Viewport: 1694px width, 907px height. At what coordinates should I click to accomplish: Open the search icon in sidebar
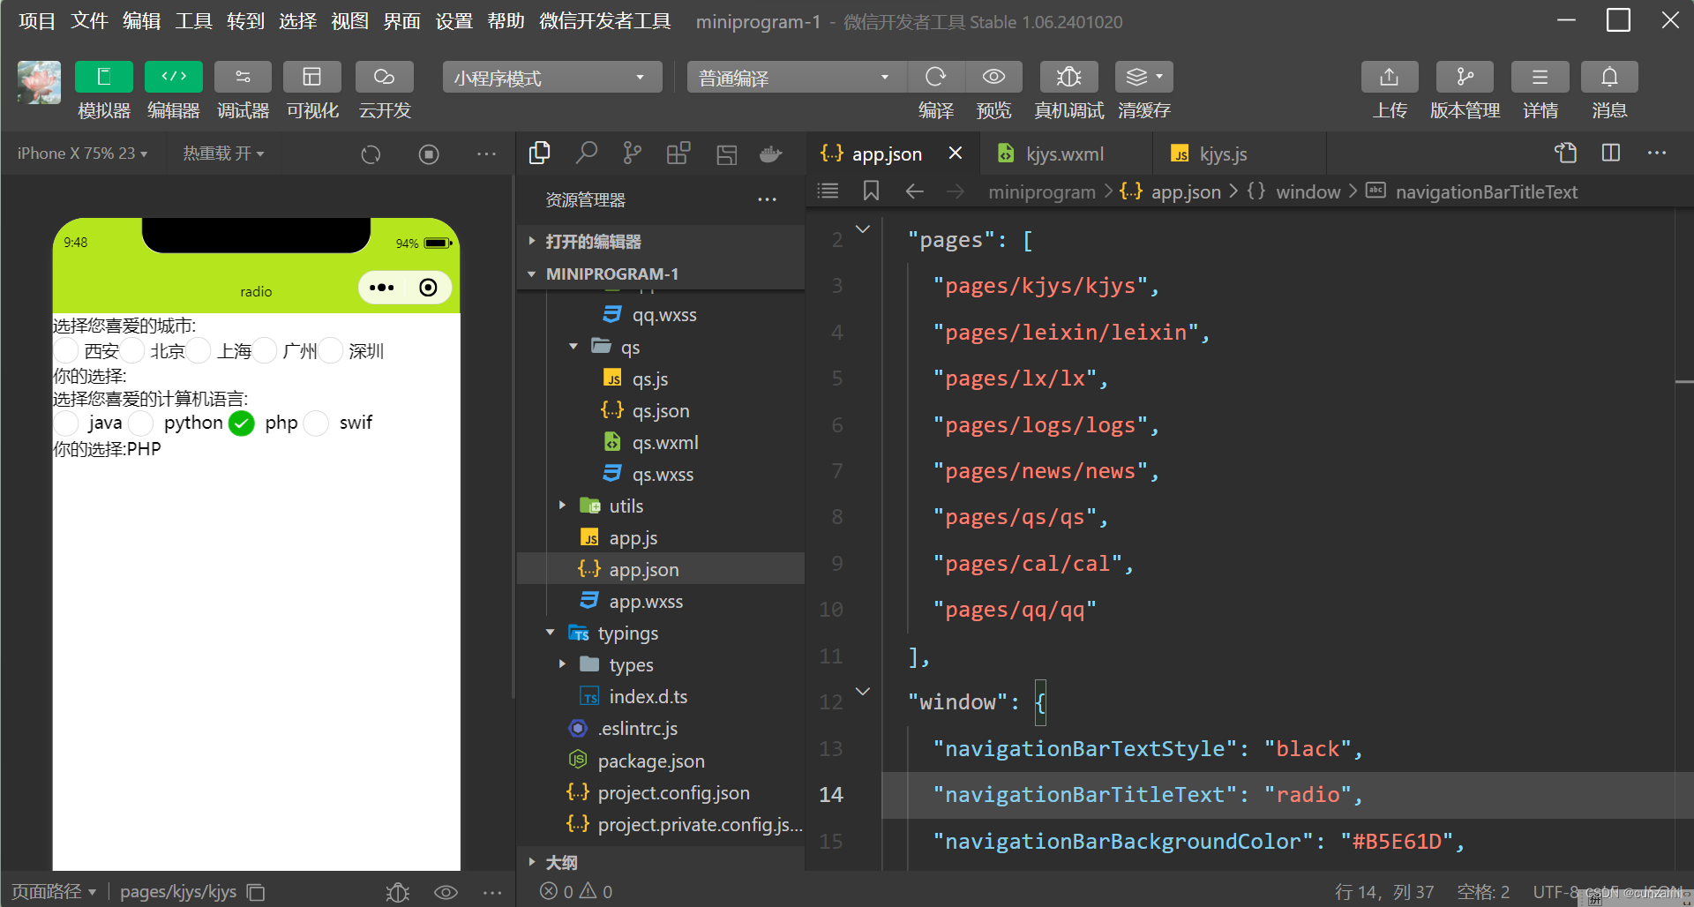pos(586,154)
